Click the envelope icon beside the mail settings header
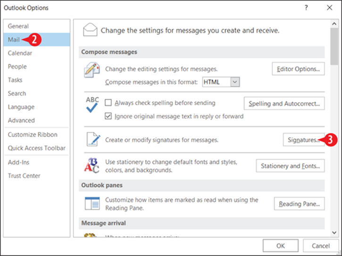Screen dimensions: 342x256 (x=90, y=30)
